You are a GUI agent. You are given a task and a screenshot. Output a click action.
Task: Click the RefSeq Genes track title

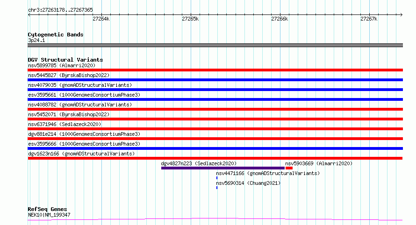click(47, 209)
